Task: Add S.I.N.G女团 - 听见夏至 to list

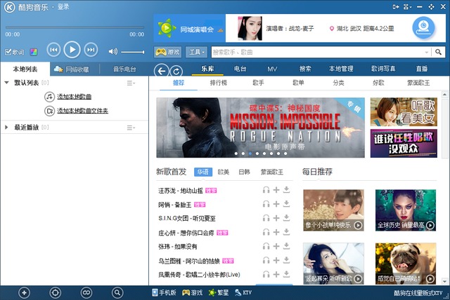Action: [x=276, y=218]
